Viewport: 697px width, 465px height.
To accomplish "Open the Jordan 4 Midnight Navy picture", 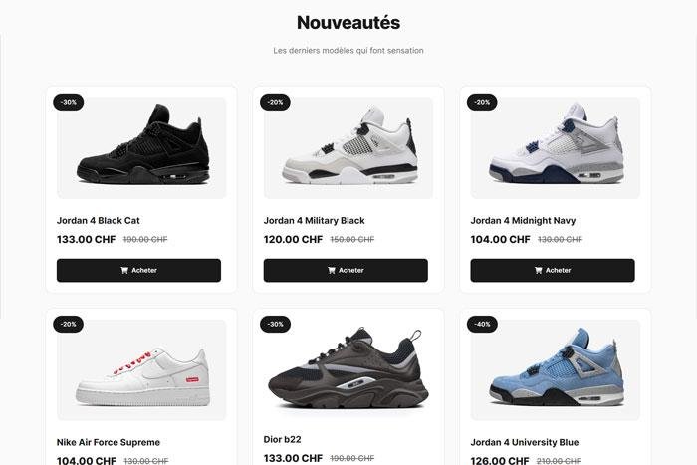I will point(556,147).
